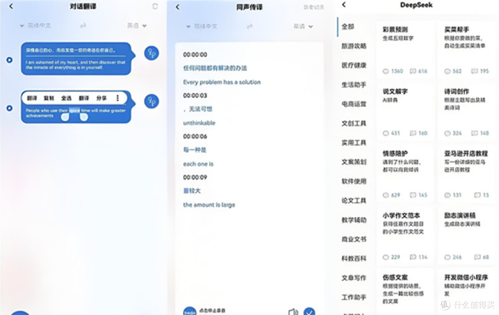Image resolution: width=499 pixels, height=315 pixels.
Task: Select the 生活助手 category tab
Action: [354, 85]
